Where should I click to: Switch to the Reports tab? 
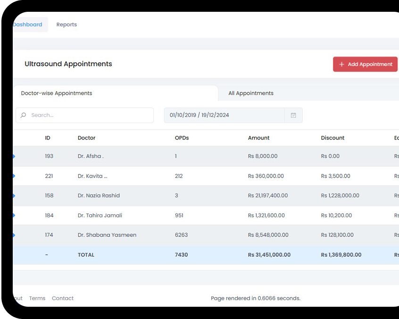66,25
